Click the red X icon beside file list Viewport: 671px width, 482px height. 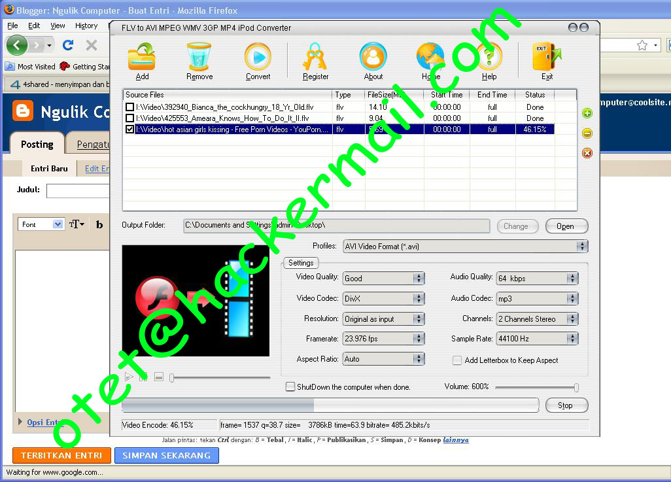pos(587,153)
